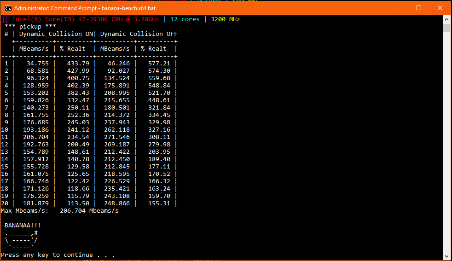The height and width of the screenshot is (261, 452).
Task: Click value 248.866 in row 20
Action: coord(117,203)
